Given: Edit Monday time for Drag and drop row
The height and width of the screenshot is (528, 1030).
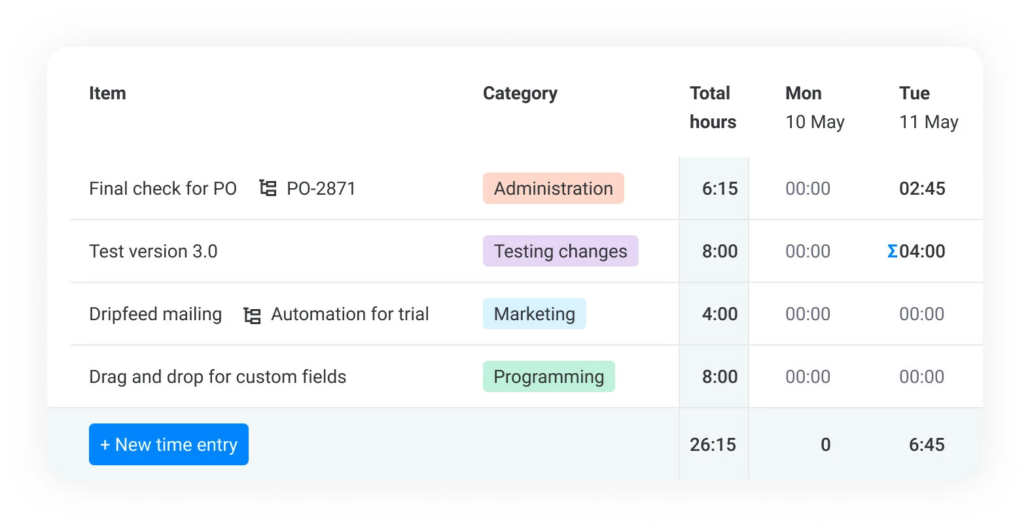Looking at the screenshot, I should [808, 376].
